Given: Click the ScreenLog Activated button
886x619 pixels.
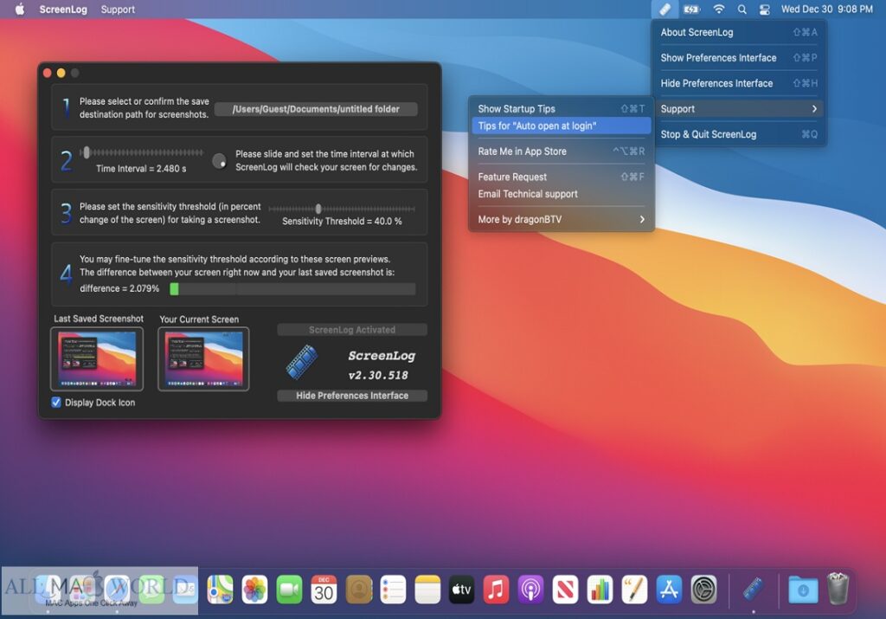Looking at the screenshot, I should tap(352, 330).
